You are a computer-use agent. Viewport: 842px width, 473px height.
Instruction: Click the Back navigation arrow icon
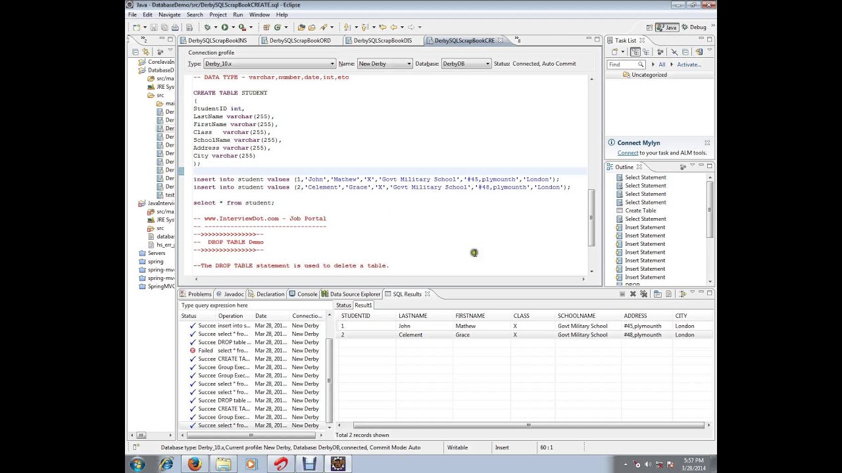point(393,28)
